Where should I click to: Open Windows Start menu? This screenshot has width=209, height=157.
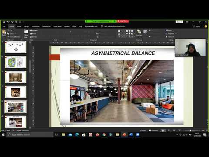(3, 135)
